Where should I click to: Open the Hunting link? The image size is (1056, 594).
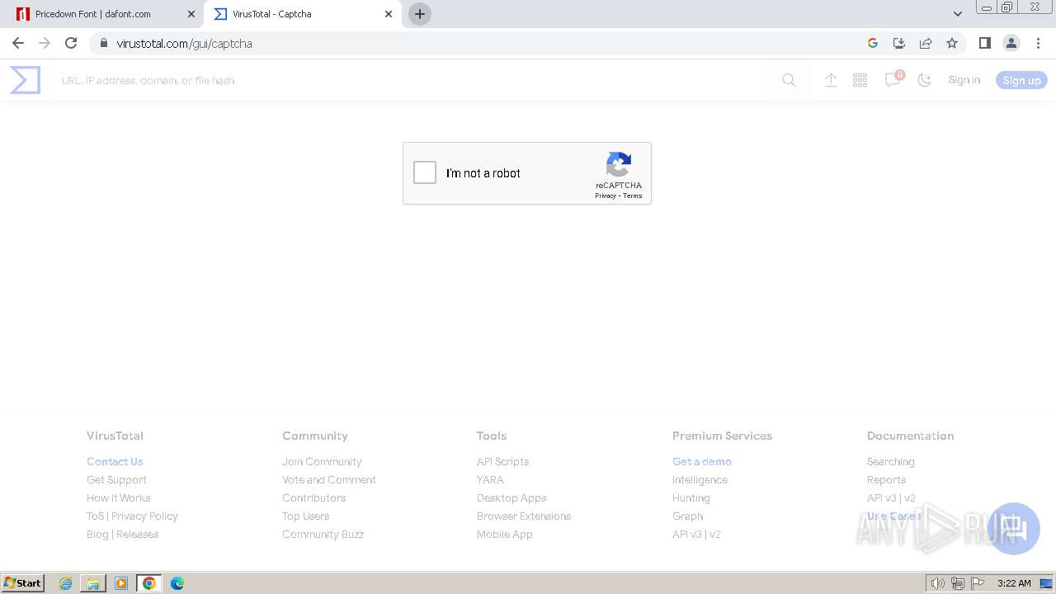691,497
